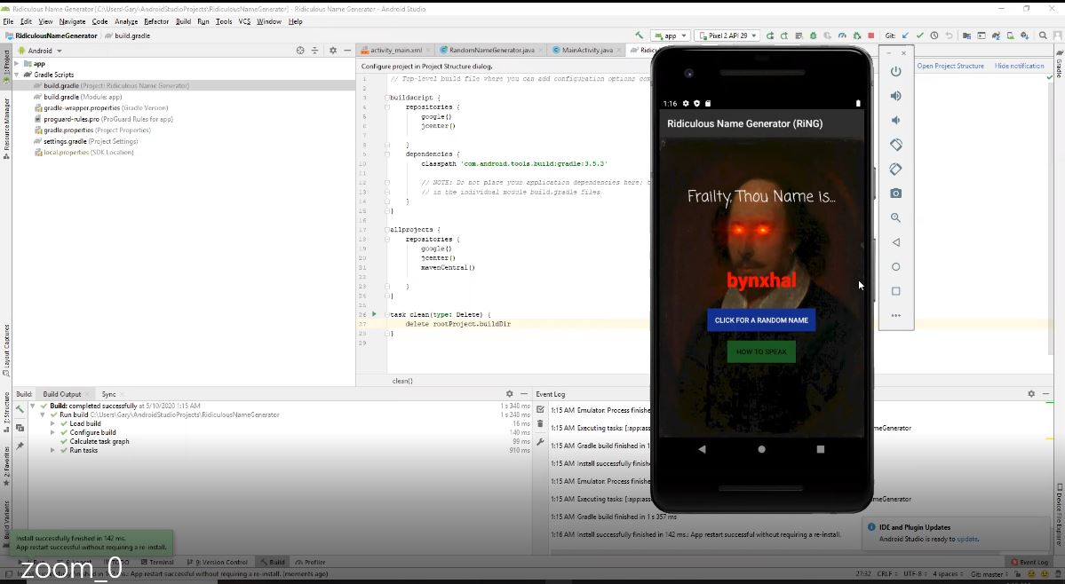The image size is (1065, 584).
Task: Click Open Project Structure link
Action: (x=950, y=66)
